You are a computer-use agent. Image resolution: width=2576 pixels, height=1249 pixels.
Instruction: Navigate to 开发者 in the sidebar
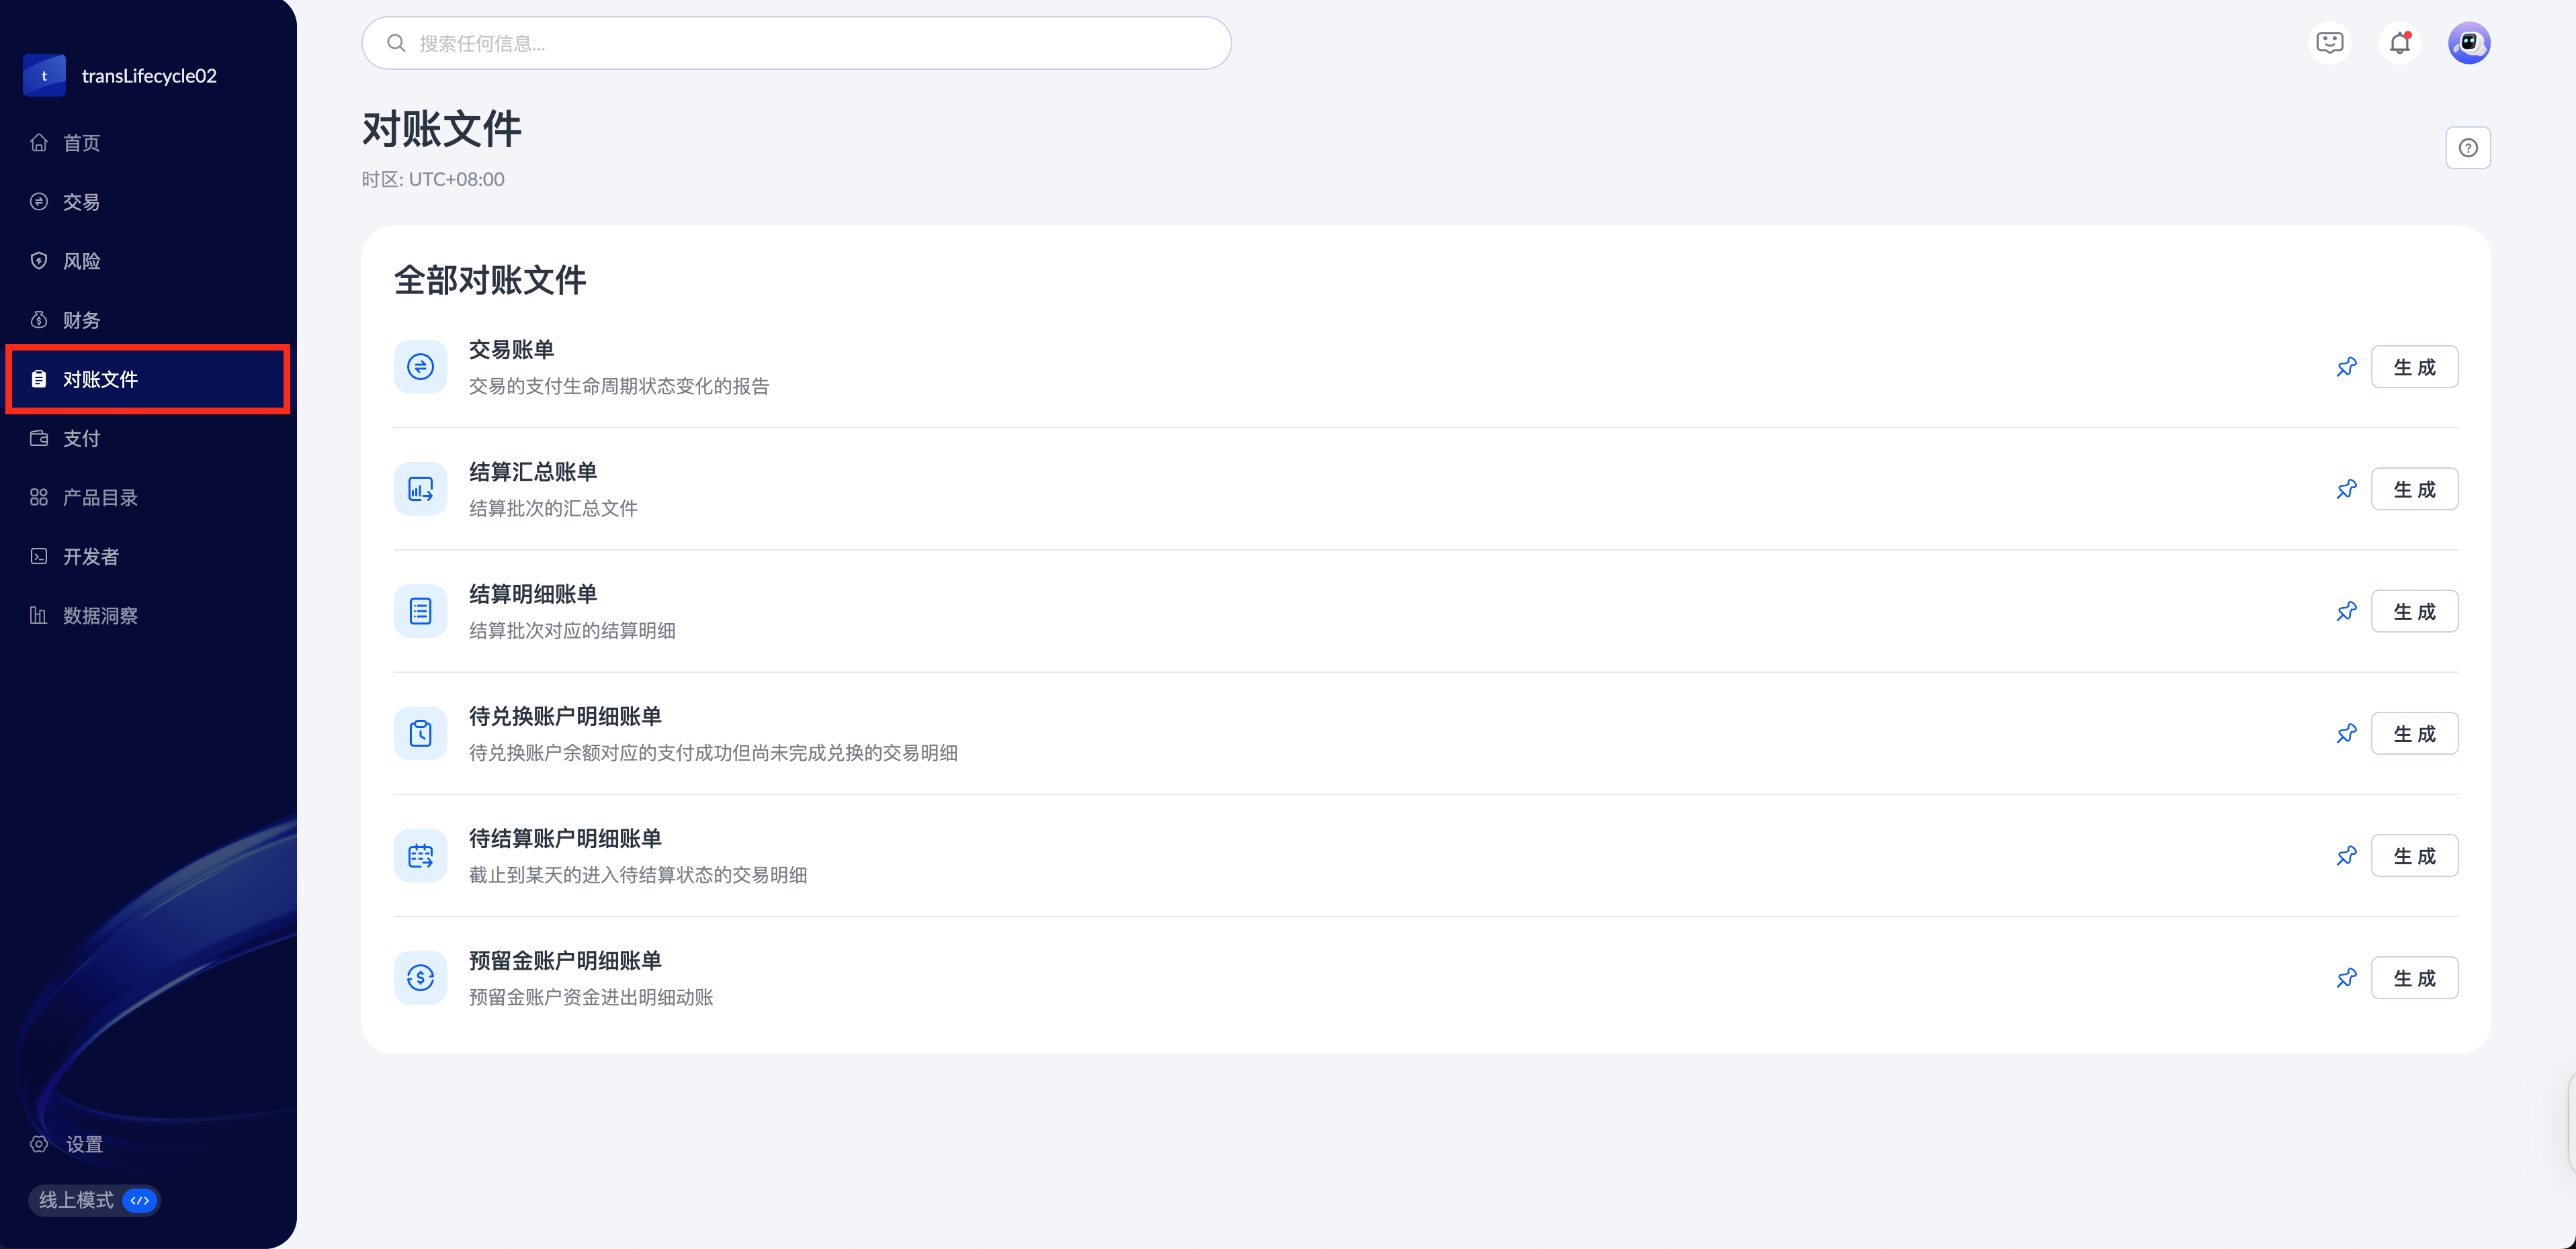click(x=90, y=557)
